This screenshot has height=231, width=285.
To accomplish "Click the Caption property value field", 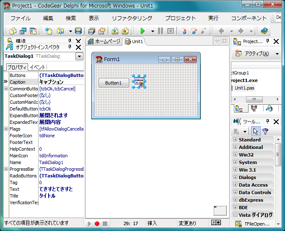I will pos(61,82).
